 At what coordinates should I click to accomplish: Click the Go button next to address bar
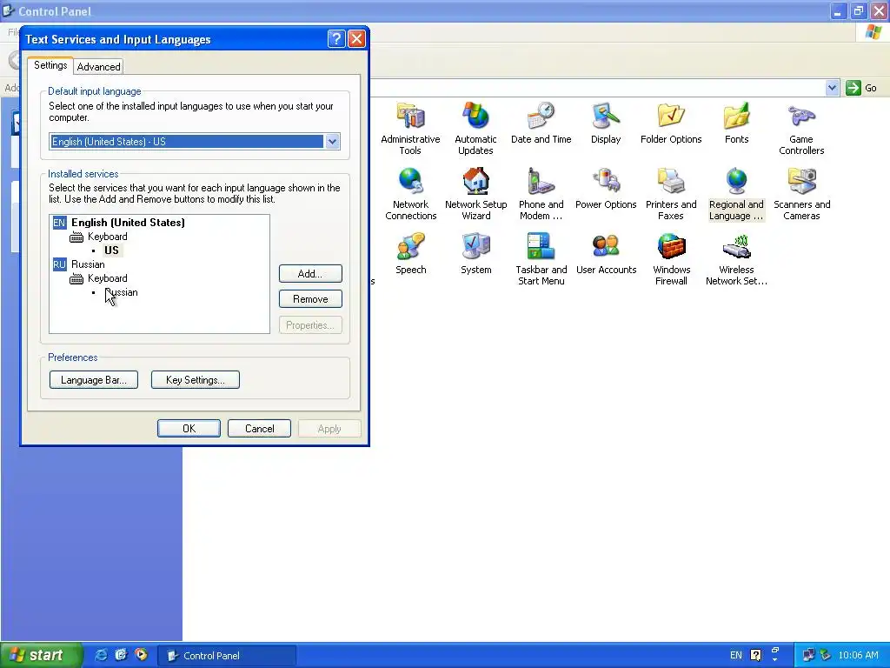coord(861,88)
